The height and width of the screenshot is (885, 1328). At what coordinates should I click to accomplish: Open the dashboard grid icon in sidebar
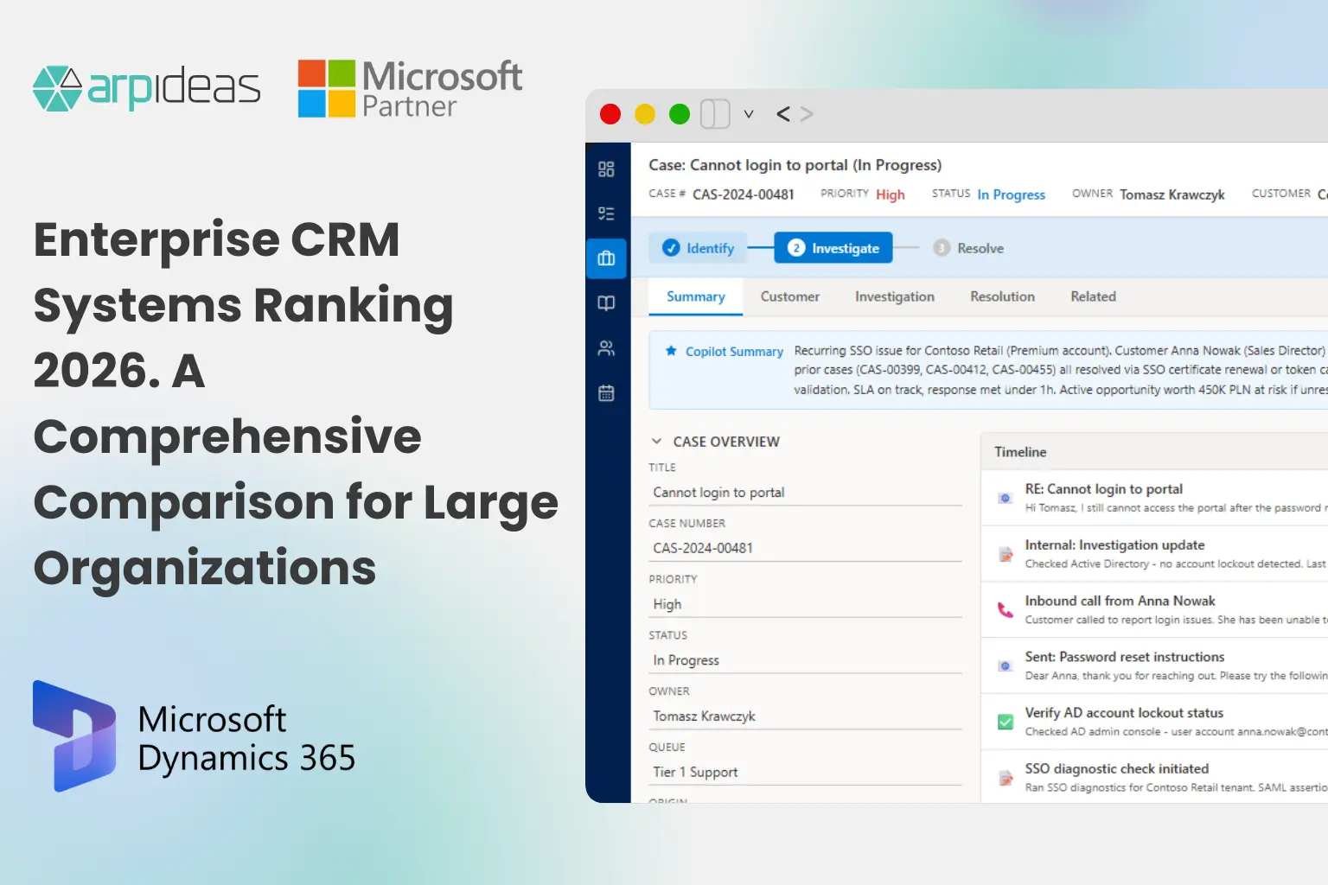606,169
